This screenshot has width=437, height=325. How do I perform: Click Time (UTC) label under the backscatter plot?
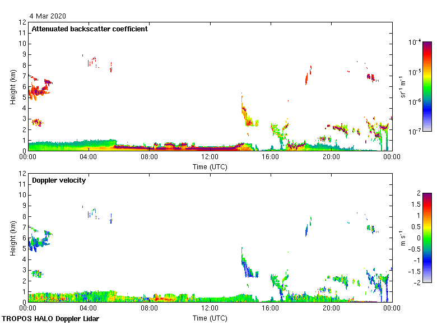pyautogui.click(x=210, y=166)
